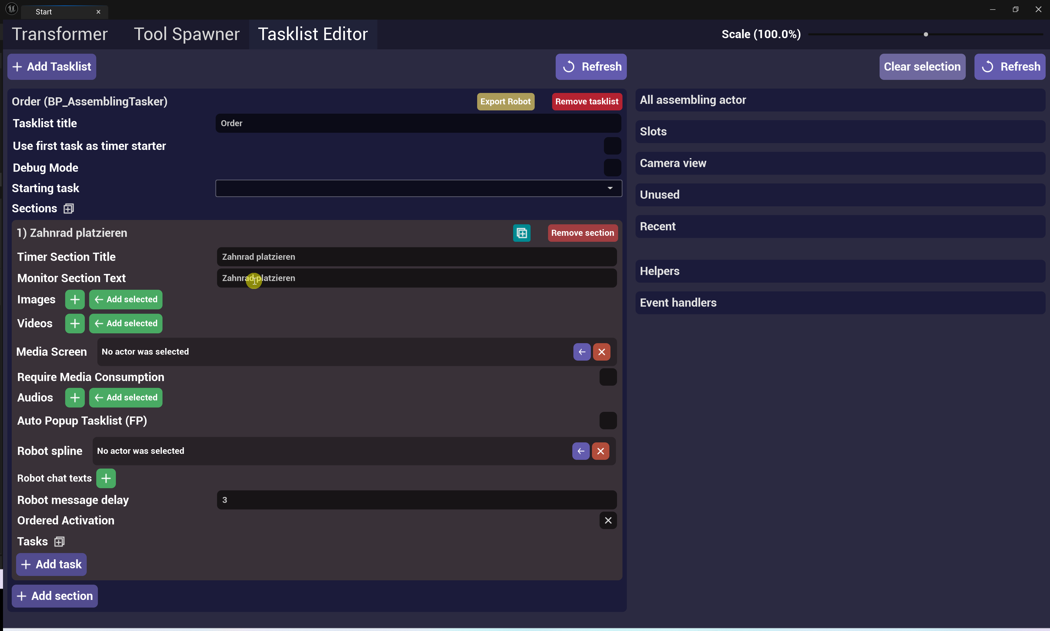Click the green plus icon next to Audios
Viewport: 1050px width, 631px height.
click(x=74, y=398)
